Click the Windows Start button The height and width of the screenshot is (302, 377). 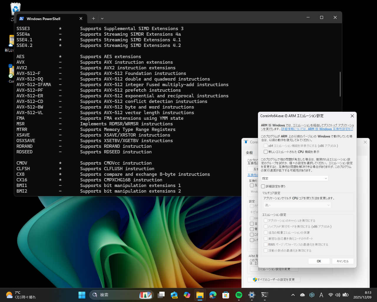82,295
